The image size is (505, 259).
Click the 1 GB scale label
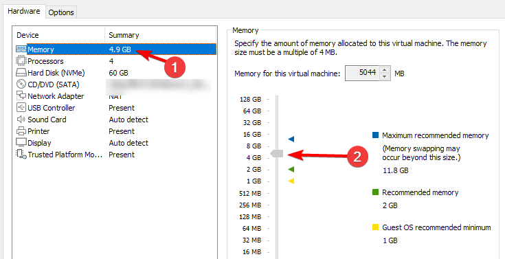tap(254, 181)
